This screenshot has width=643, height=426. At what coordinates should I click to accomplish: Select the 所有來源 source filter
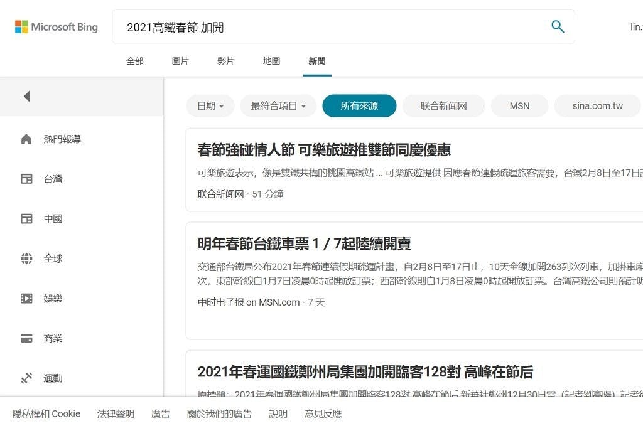359,106
